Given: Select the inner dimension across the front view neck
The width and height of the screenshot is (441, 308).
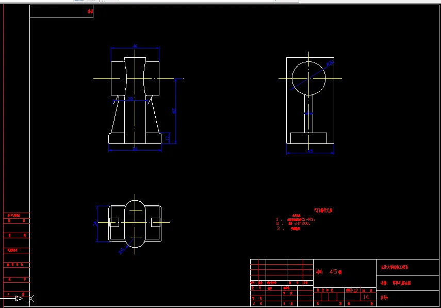Looking at the screenshot, I should pyautogui.click(x=130, y=99).
